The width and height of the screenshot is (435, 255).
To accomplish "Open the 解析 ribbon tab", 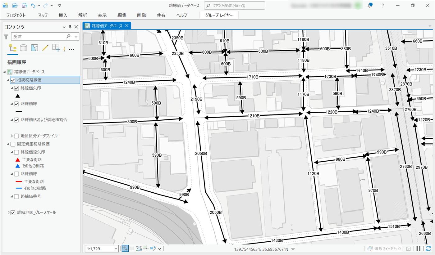I will click(83, 15).
